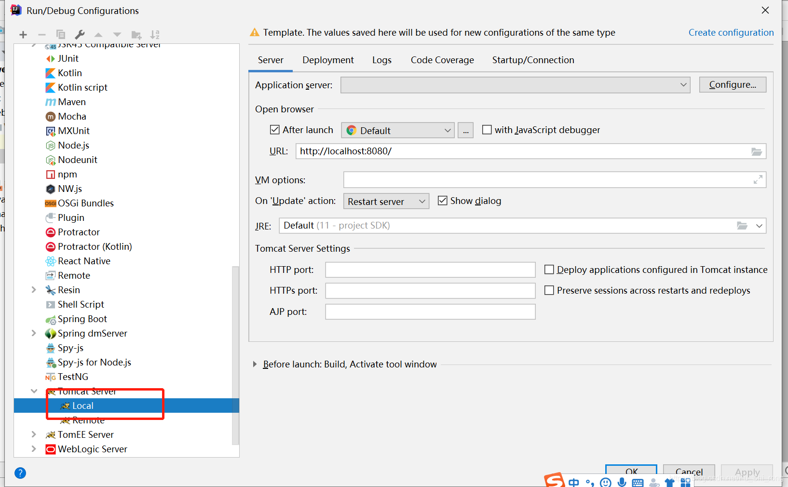Click the templates list vertical scrollbar
The height and width of the screenshot is (487, 788).
click(235, 355)
